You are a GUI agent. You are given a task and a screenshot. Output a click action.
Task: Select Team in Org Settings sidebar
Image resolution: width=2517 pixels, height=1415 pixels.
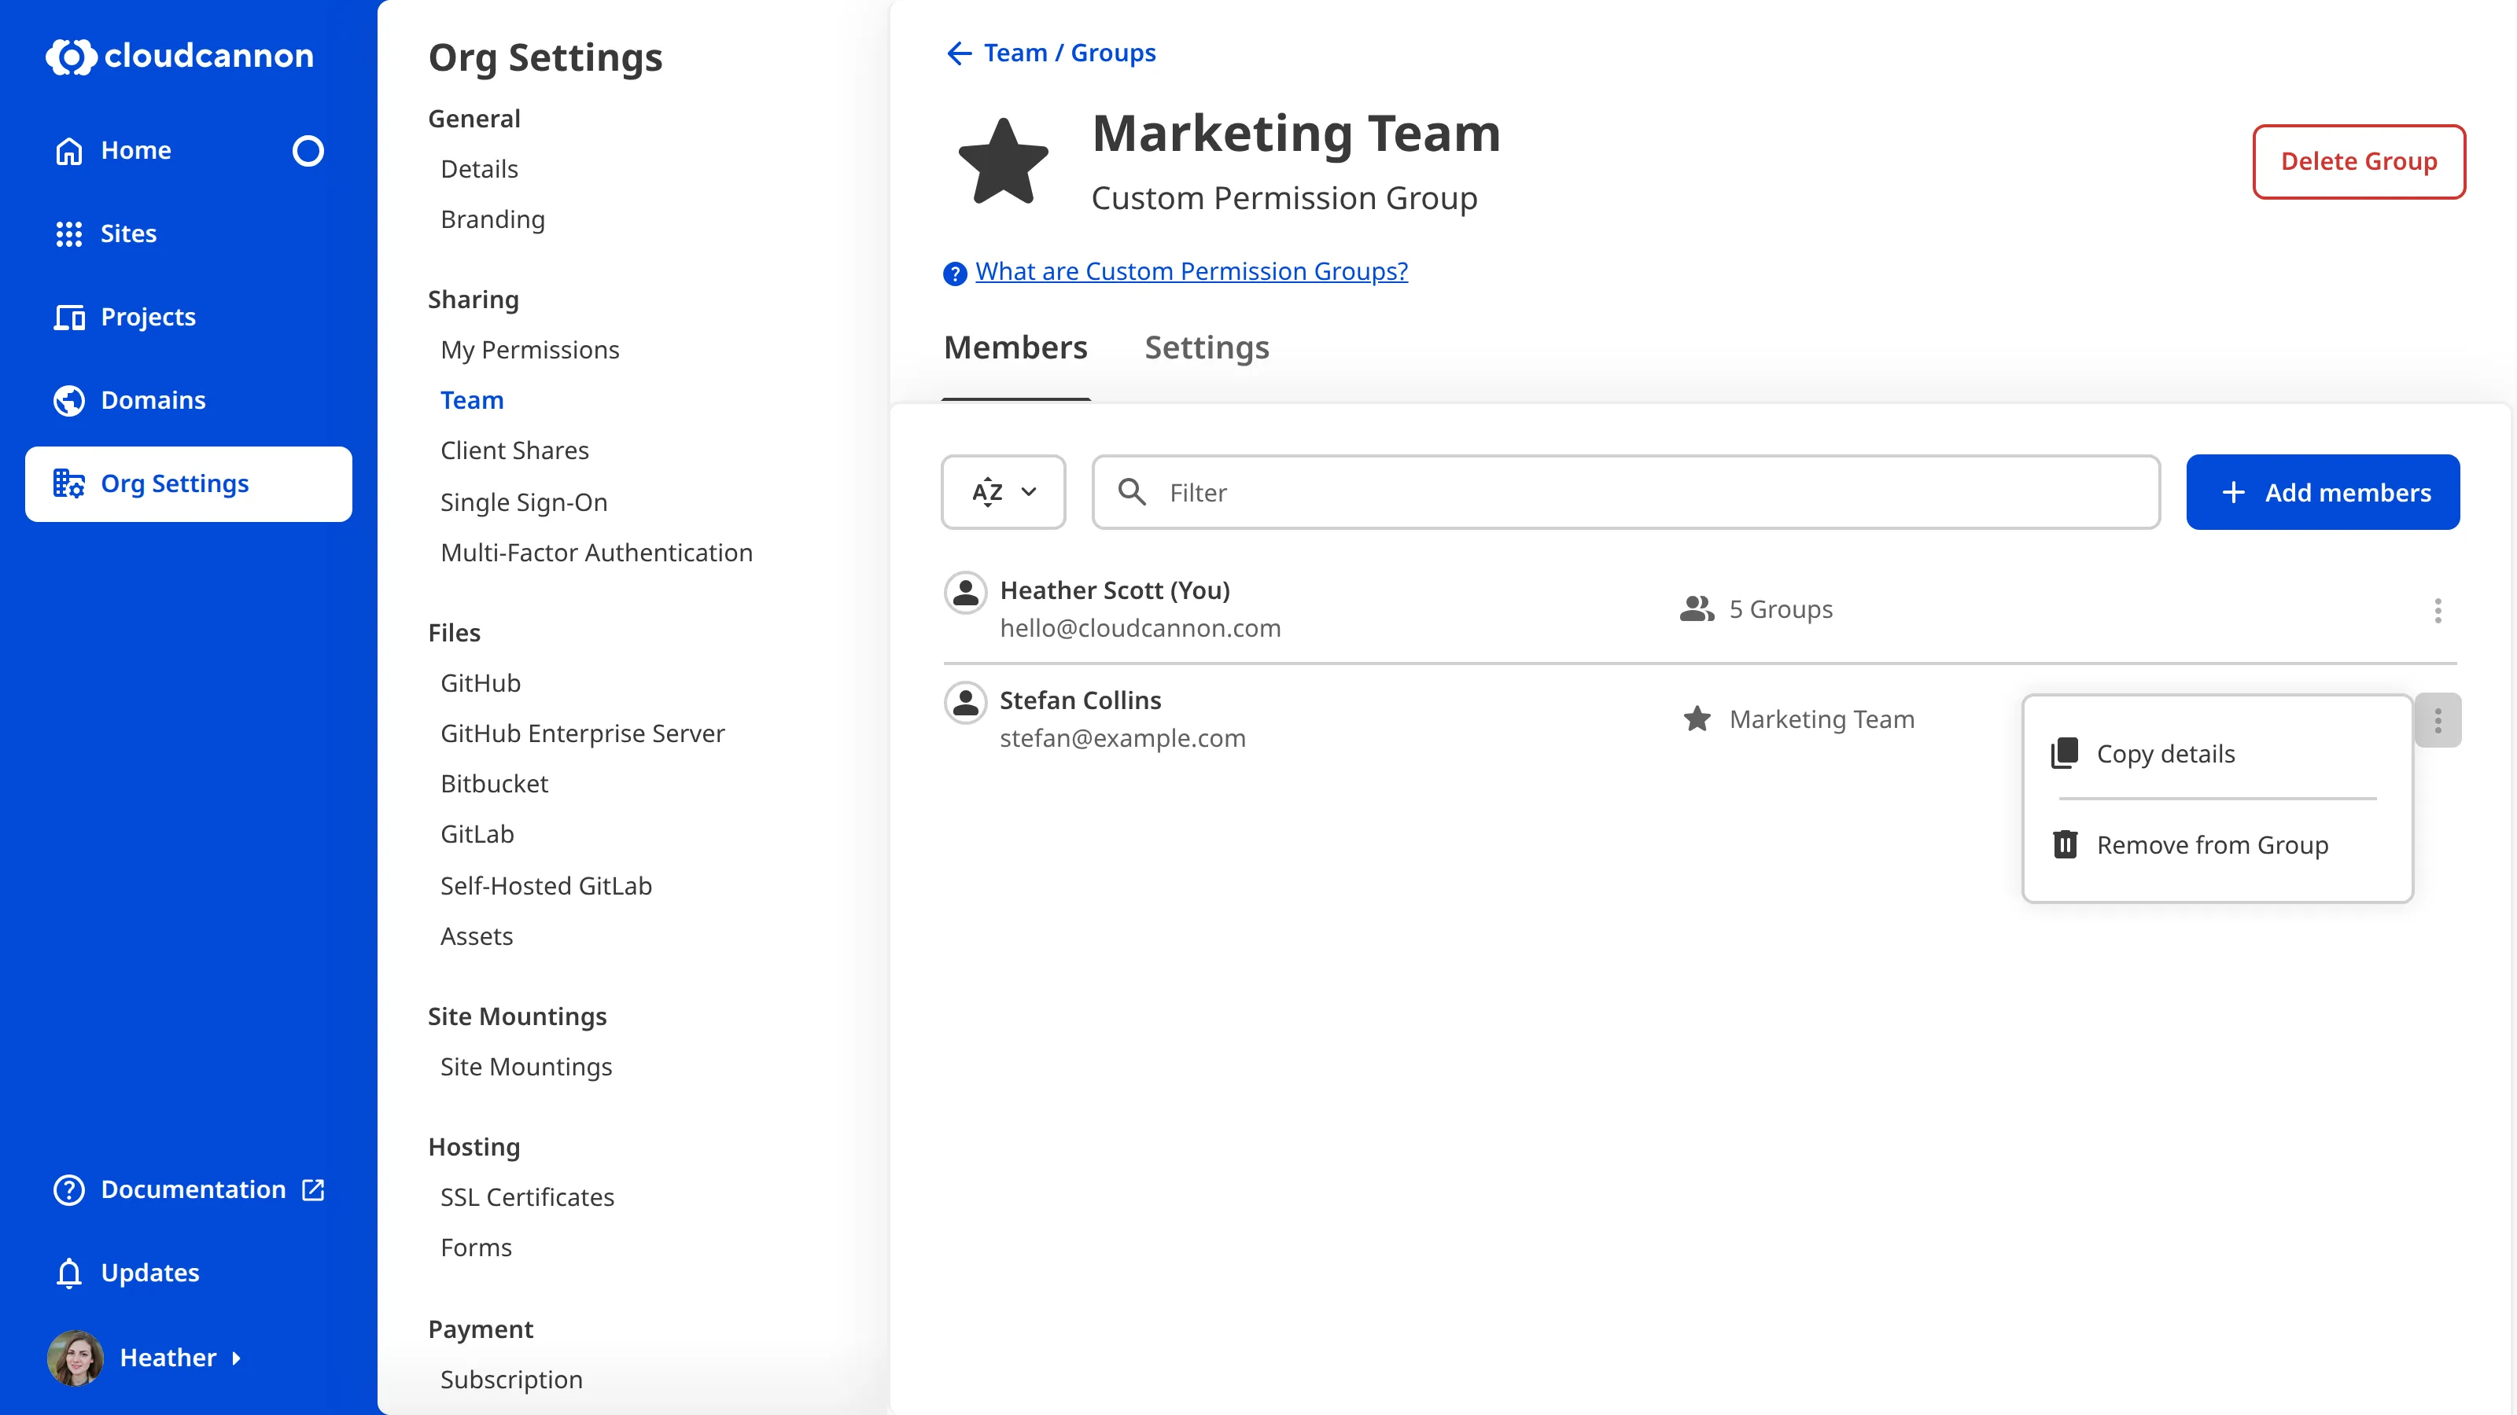click(472, 400)
